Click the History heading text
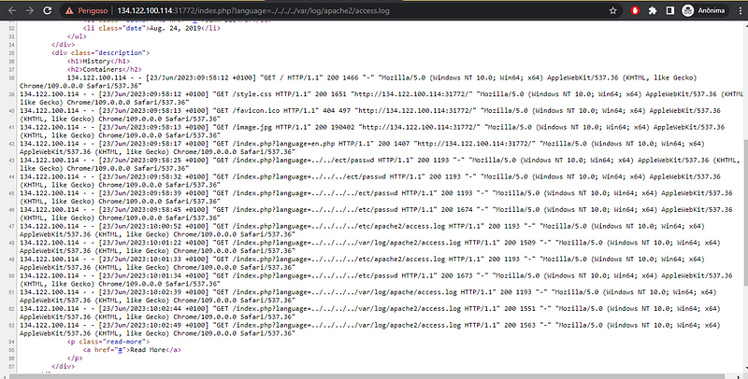Viewport: 748px width, 379px height. point(96,61)
